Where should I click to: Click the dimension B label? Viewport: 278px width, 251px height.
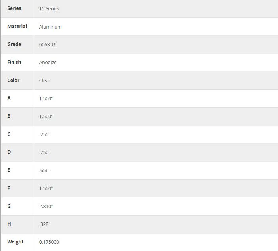[9, 116]
